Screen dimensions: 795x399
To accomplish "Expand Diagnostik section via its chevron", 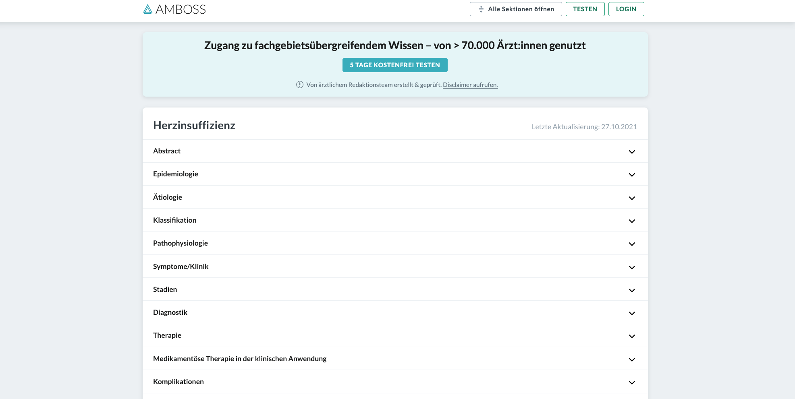I will 632,313.
